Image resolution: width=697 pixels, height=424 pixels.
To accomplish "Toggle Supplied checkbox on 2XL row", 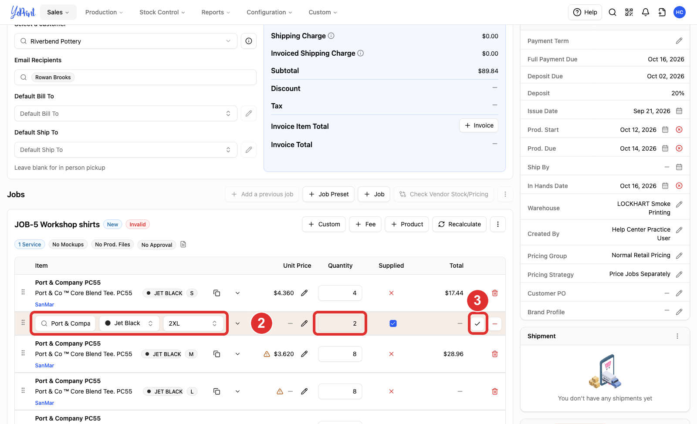I will (393, 323).
